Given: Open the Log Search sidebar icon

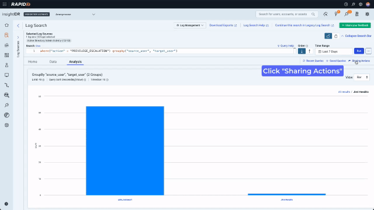Looking at the screenshot, I should [x=6, y=35].
